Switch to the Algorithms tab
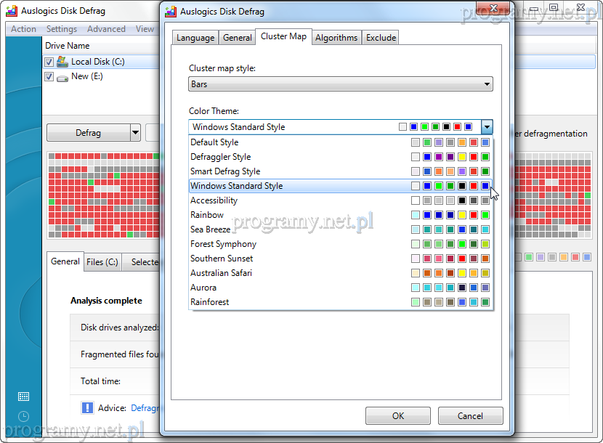603x443 pixels. [336, 38]
